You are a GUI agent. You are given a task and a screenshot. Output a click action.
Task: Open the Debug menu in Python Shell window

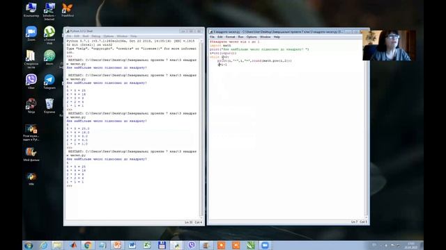[96, 36]
